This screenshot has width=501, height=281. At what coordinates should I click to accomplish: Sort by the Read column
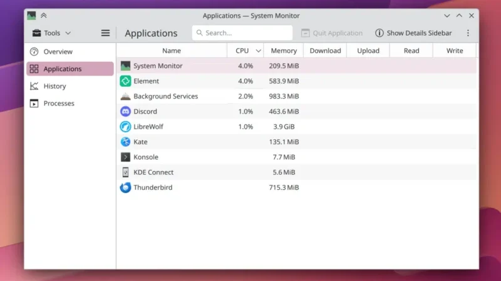tap(411, 51)
